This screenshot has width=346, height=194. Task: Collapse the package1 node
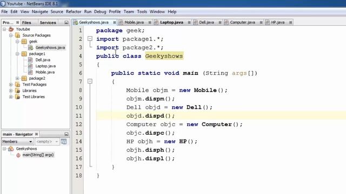pos(17,54)
